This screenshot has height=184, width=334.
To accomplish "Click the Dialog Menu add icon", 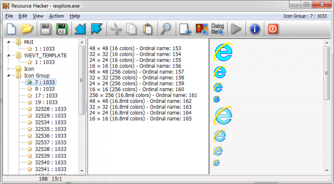I will coord(218,29).
